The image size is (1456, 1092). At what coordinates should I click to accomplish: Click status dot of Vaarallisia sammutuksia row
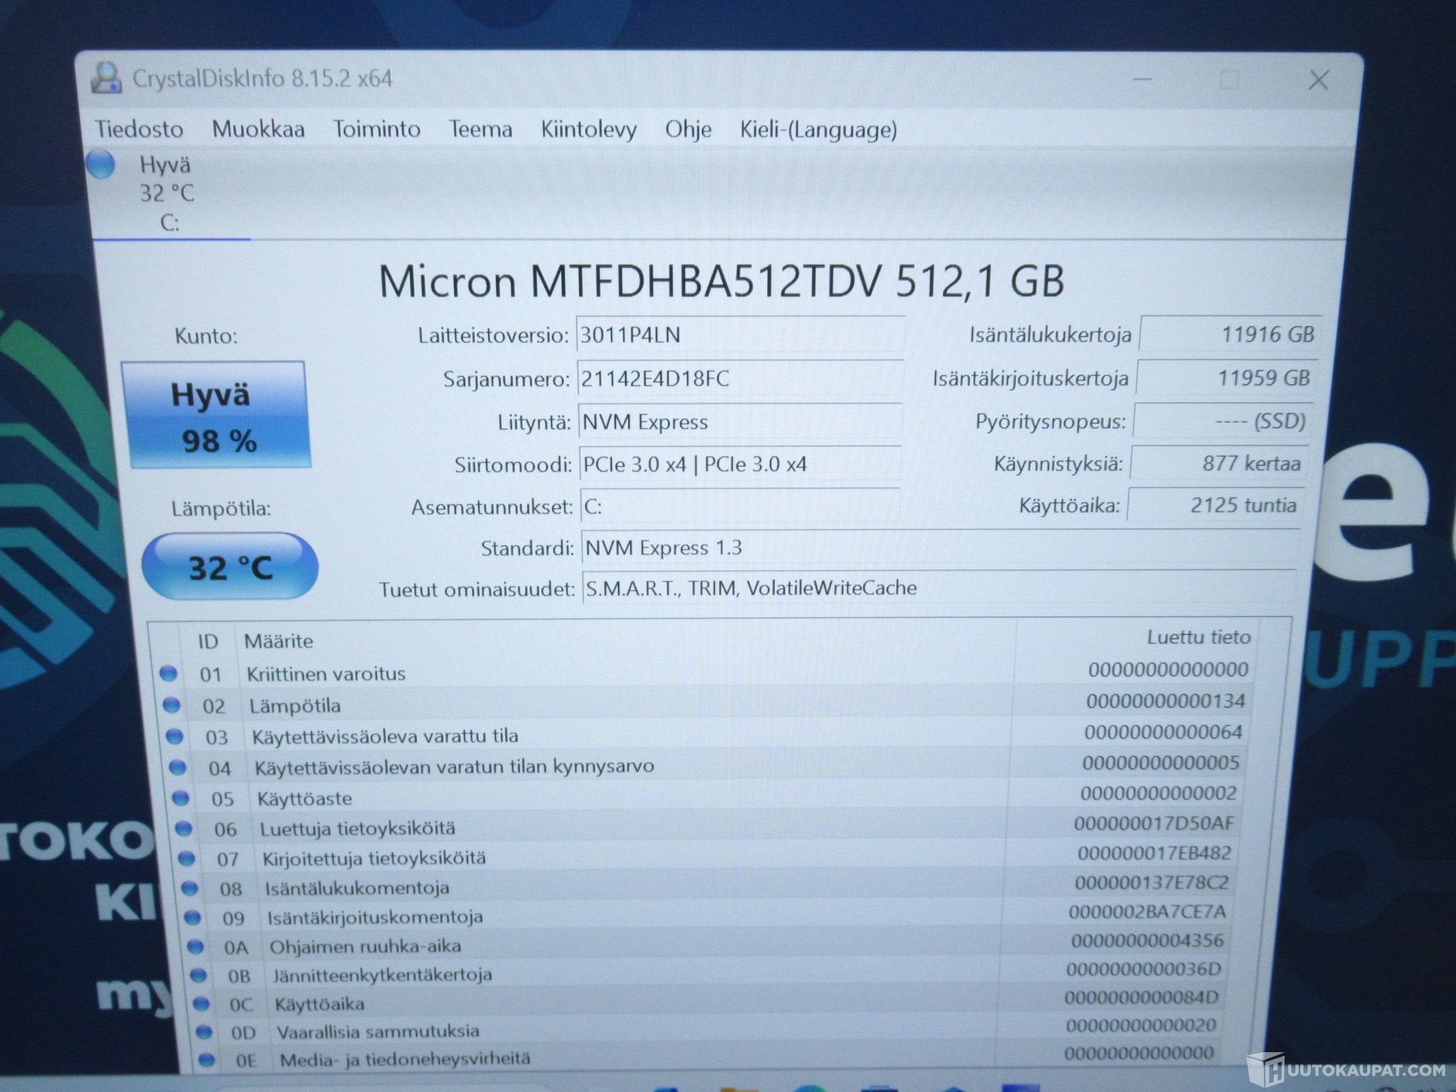[x=204, y=1031]
